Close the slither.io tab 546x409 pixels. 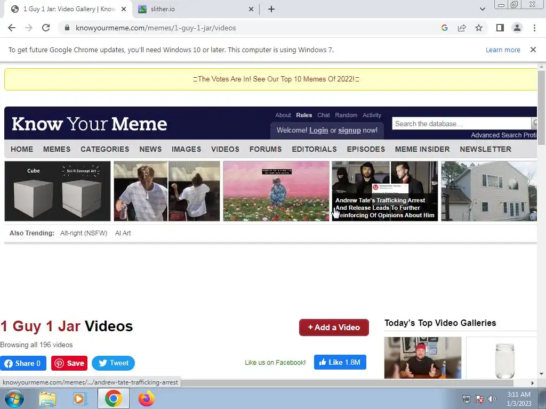pyautogui.click(x=251, y=10)
